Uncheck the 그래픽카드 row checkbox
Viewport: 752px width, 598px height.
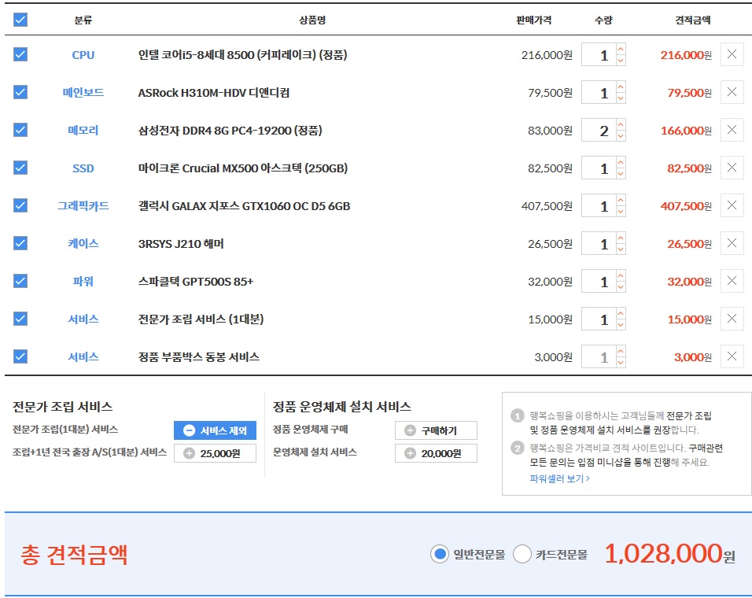pos(20,205)
